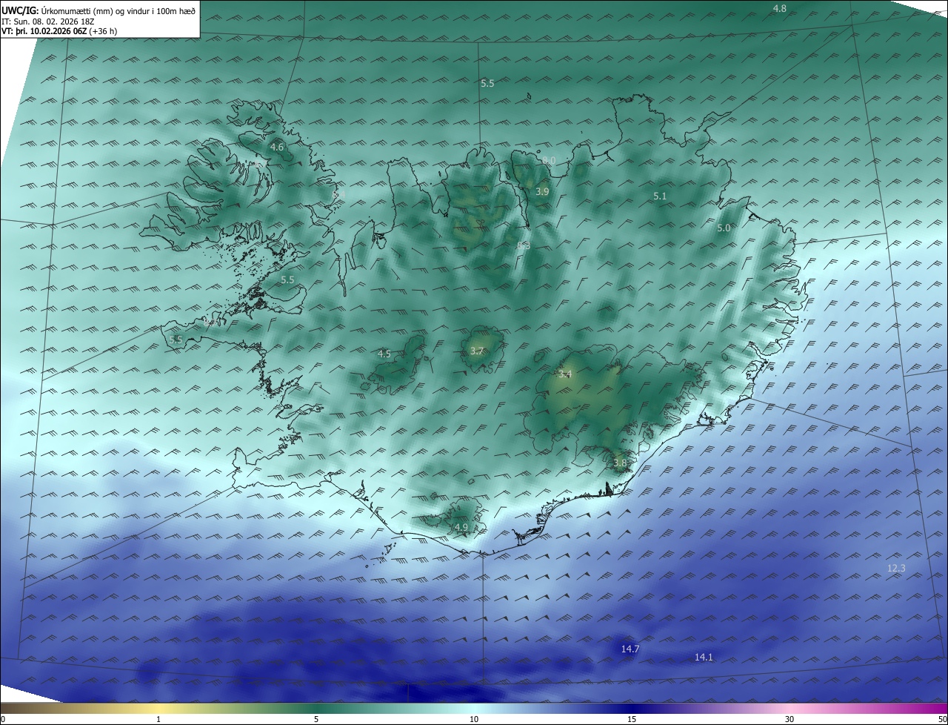Image resolution: width=948 pixels, height=725 pixels.
Task: Click the initial time line 'IT: Sun. 08. 02. 2026 18Z'
Action: [48, 21]
